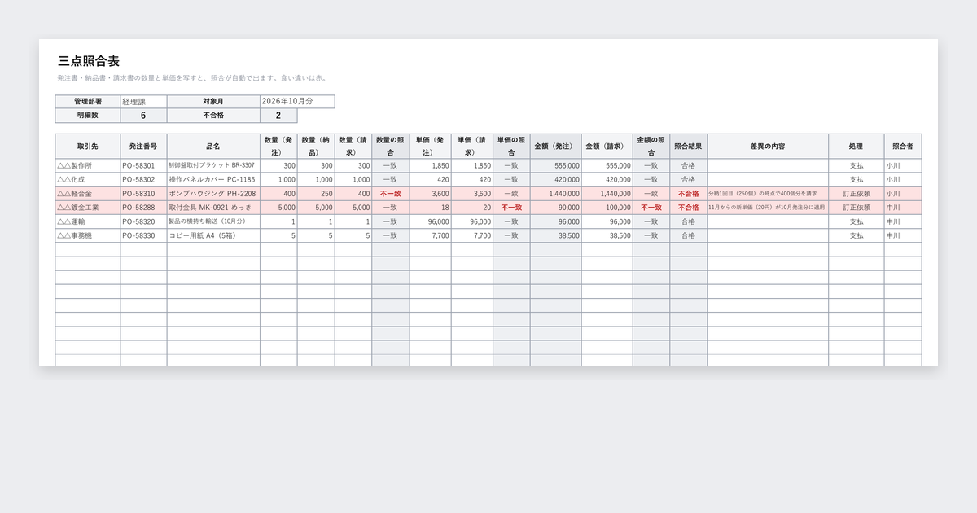Click the 取付金具 MK-0921 めっき item name

click(213, 208)
